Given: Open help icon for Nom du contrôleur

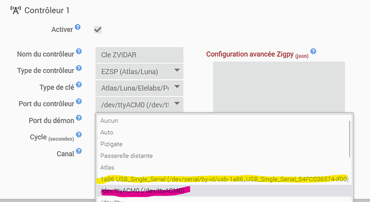Looking at the screenshot, I should [x=79, y=51].
